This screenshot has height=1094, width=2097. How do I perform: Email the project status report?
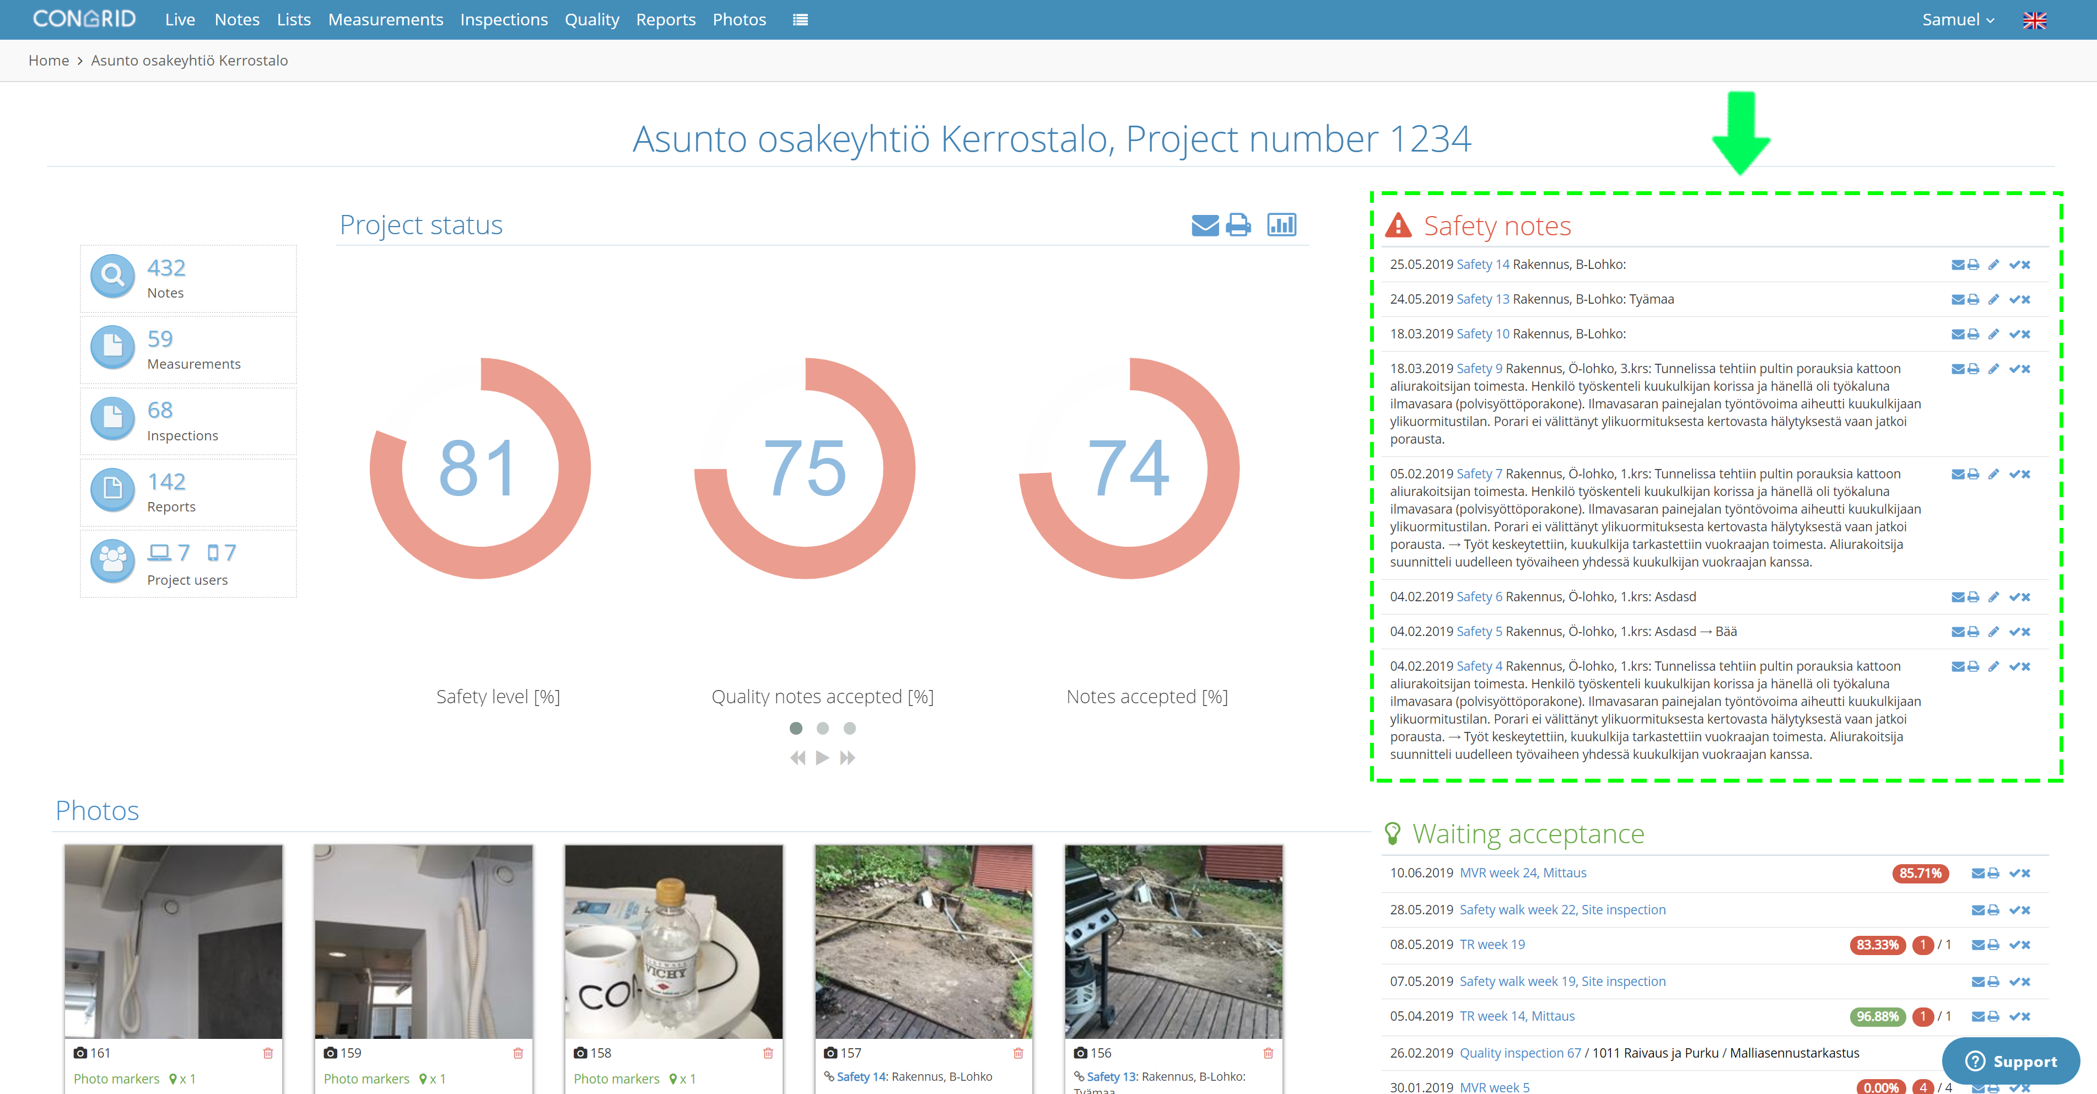(1205, 225)
